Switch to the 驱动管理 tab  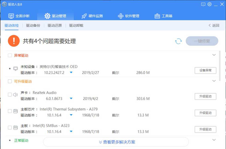[x=56, y=16]
